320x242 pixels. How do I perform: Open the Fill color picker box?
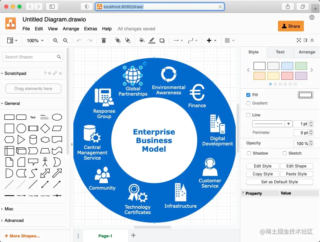[x=305, y=95]
